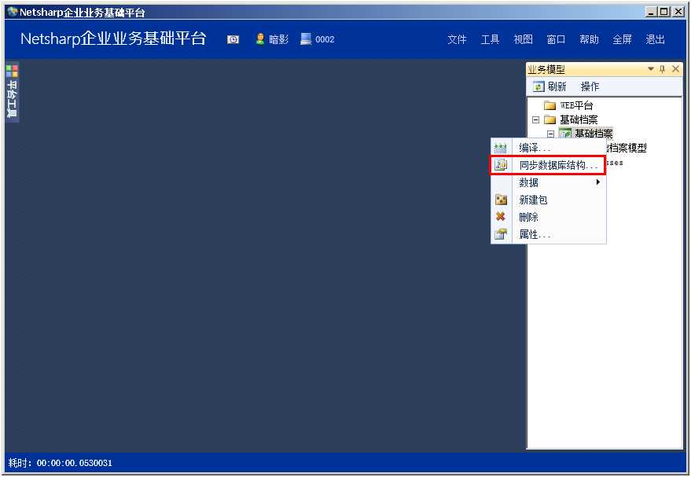
Task: Open the 视图 menu
Action: (523, 39)
